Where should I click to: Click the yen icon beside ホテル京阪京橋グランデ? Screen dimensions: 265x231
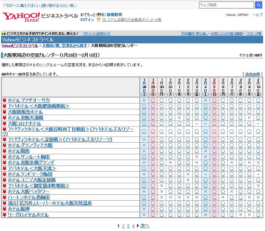pyautogui.click(x=4, y=163)
